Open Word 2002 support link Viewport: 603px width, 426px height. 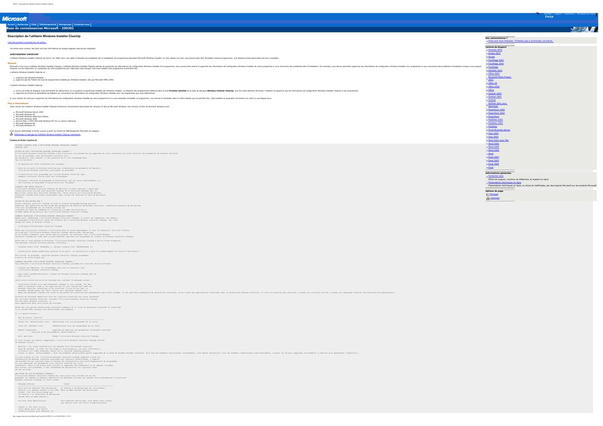pos(493,144)
